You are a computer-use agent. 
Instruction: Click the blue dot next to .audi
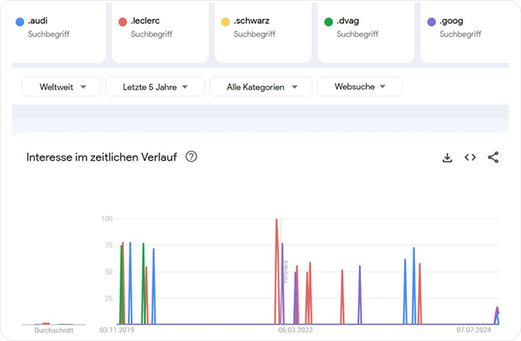[20, 22]
